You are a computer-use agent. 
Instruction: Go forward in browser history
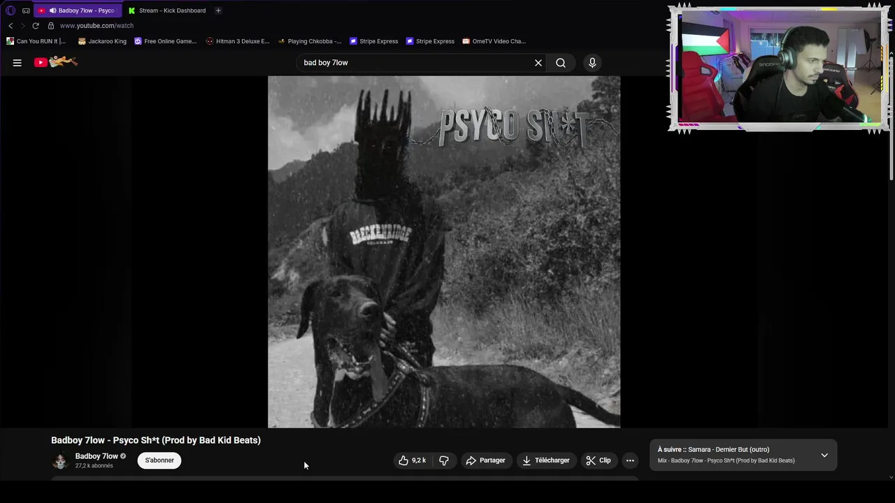tap(22, 26)
